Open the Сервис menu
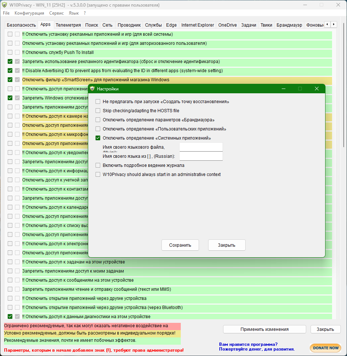Viewport: 347px width, 356px height. 56,13
